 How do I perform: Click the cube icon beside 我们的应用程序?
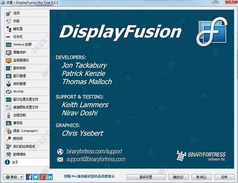pyautogui.click(x=8, y=147)
